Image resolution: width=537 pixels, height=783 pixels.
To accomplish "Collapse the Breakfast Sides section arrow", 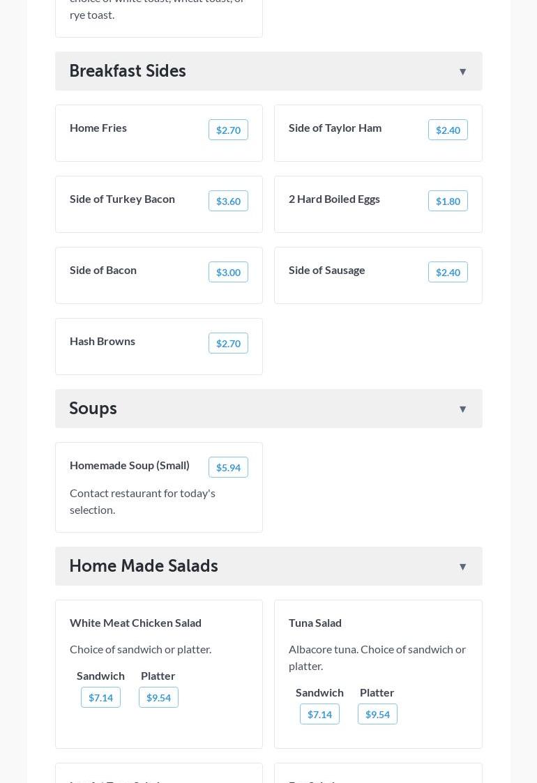I will pos(462,72).
